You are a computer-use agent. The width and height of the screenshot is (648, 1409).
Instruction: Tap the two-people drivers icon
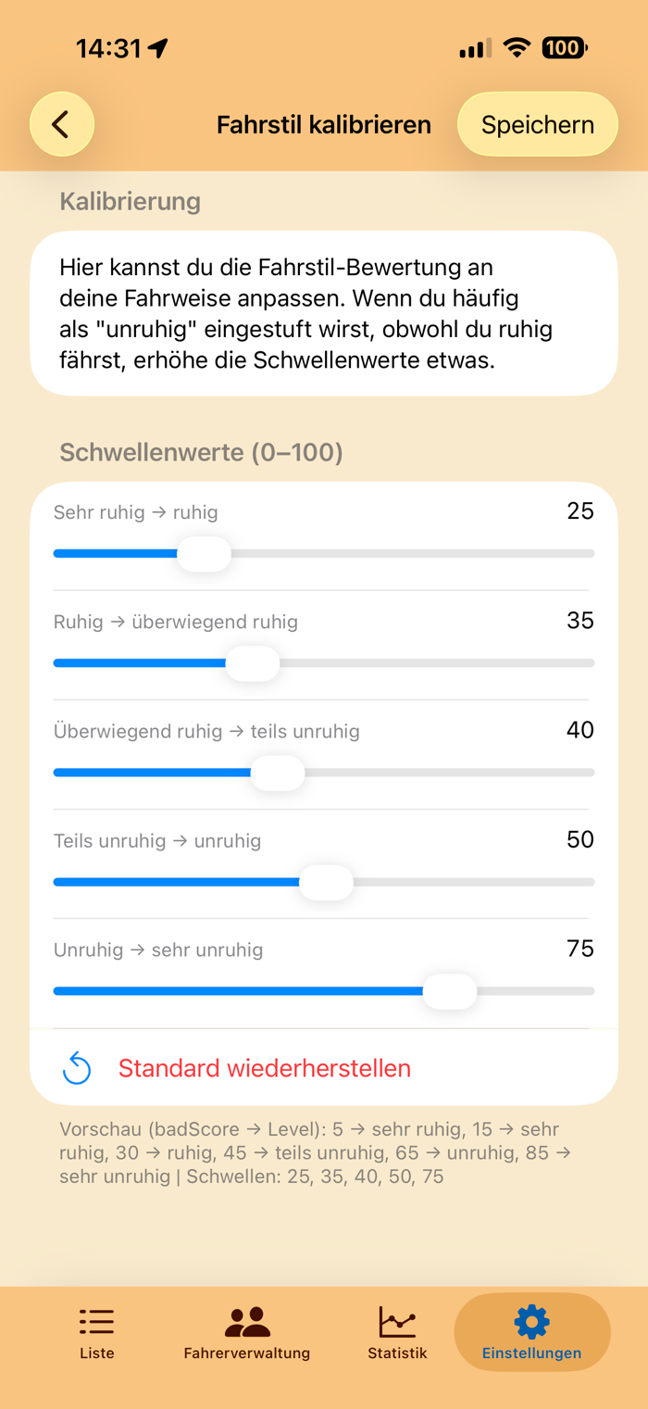pos(247,1321)
